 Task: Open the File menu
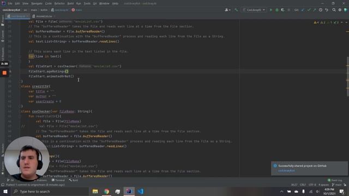(x=10, y=4)
